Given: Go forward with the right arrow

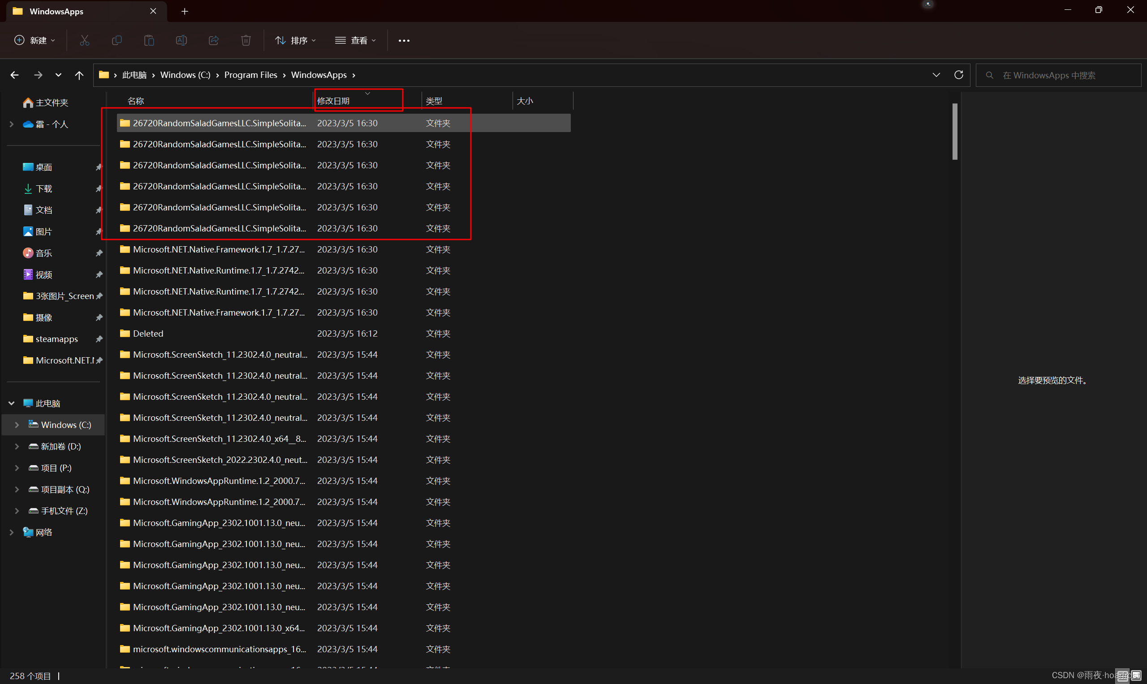Looking at the screenshot, I should 38,75.
